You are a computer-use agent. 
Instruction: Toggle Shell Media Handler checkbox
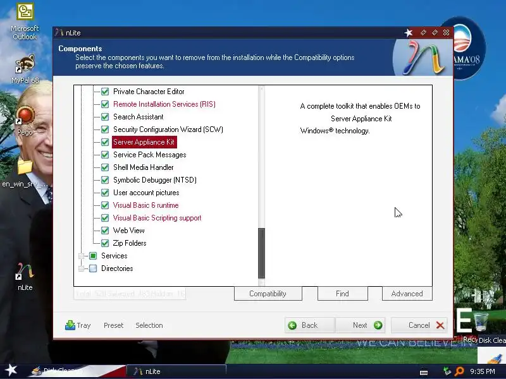point(105,167)
